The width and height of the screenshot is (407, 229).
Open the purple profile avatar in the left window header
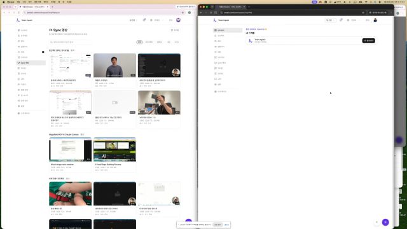(178, 20)
